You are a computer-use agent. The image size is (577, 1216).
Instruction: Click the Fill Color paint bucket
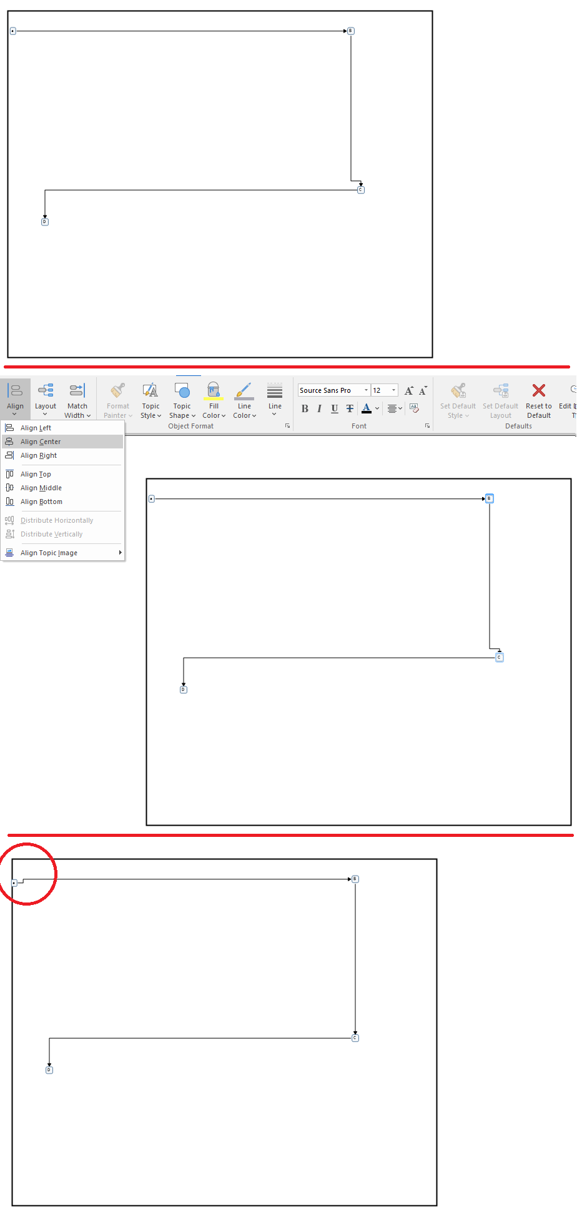pyautogui.click(x=214, y=392)
